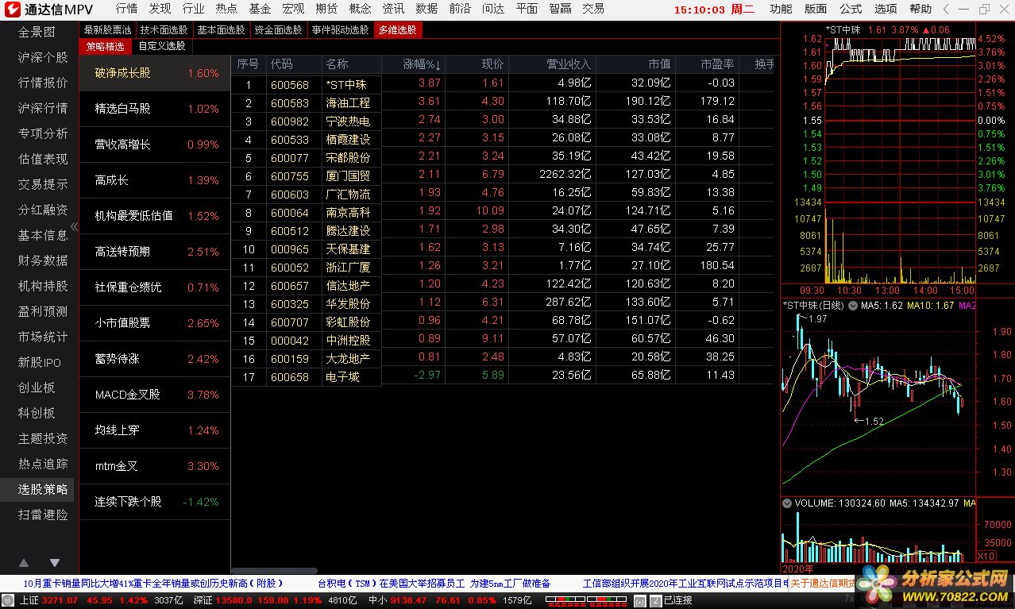The image size is (1015, 609).
Task: Click the up triangle below the sidebar list
Action: point(24,563)
